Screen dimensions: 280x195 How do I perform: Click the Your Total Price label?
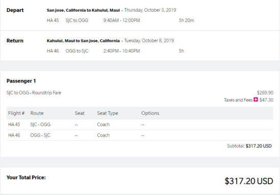pos(26,178)
